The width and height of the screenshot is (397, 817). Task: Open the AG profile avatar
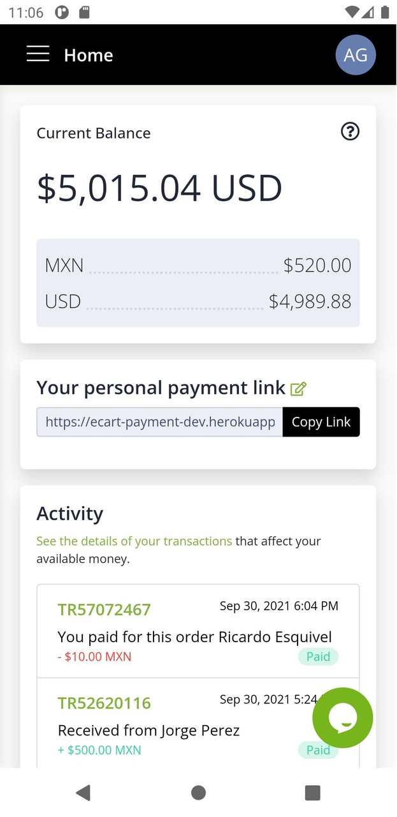point(356,55)
